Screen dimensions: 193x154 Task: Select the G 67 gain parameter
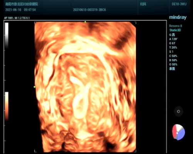[172, 43]
